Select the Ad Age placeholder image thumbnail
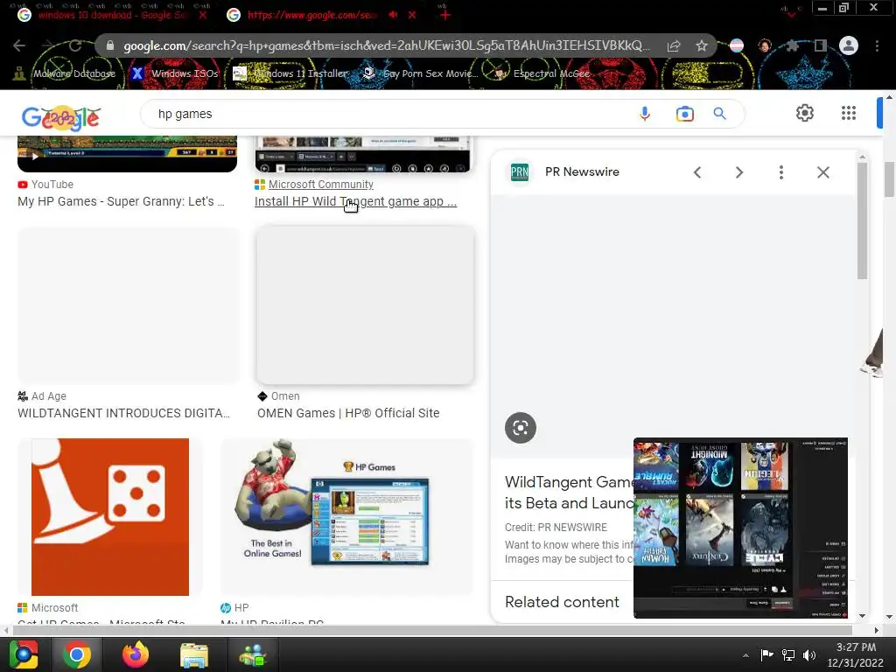Viewport: 896px width, 672px height. [x=128, y=305]
